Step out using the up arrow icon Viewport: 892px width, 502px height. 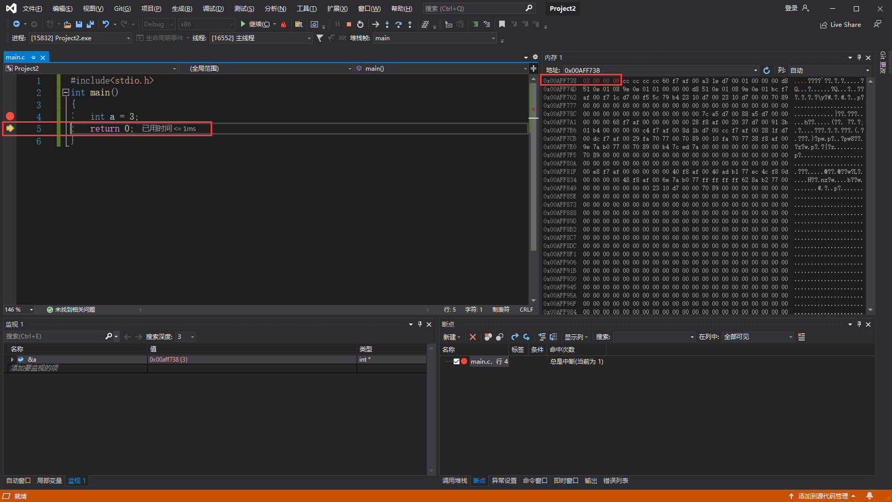tap(409, 24)
